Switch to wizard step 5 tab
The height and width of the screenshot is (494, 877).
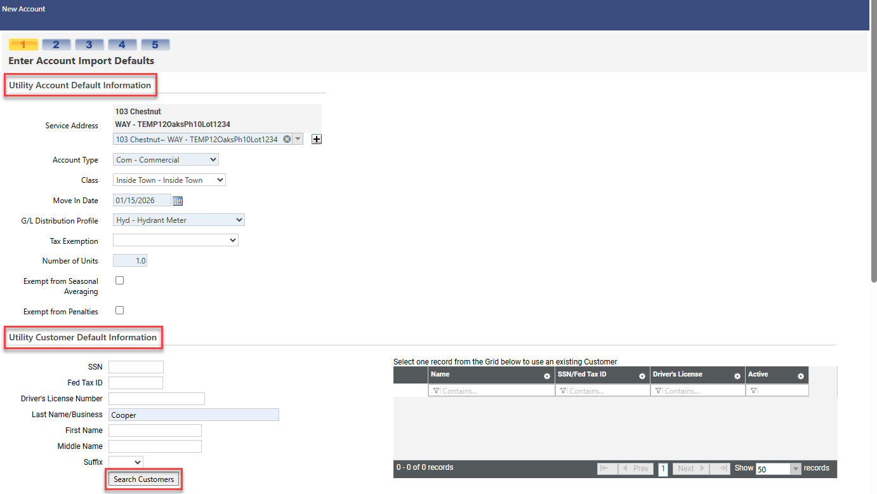click(155, 44)
